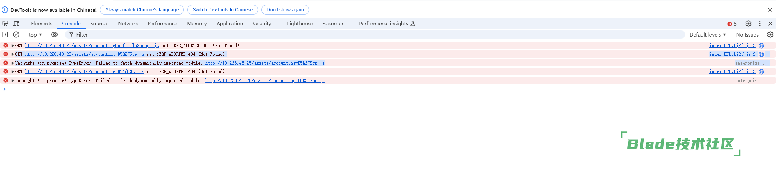
Task: Switch to the Network tab
Action: tap(128, 24)
